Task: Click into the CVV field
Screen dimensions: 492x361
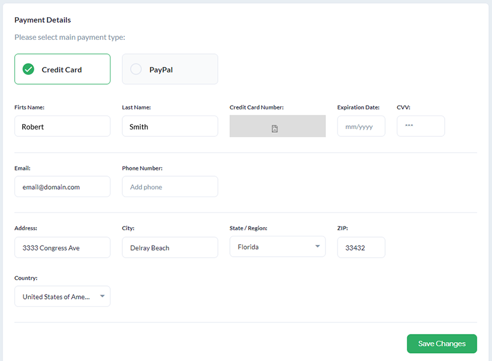Action: pos(421,126)
